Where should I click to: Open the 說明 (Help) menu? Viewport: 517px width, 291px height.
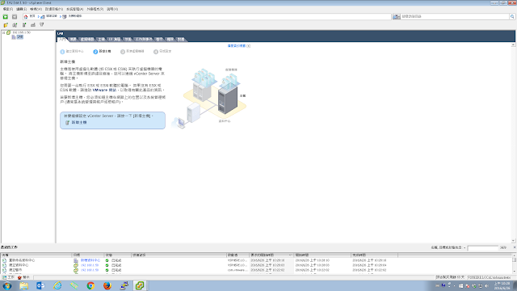pyautogui.click(x=112, y=9)
